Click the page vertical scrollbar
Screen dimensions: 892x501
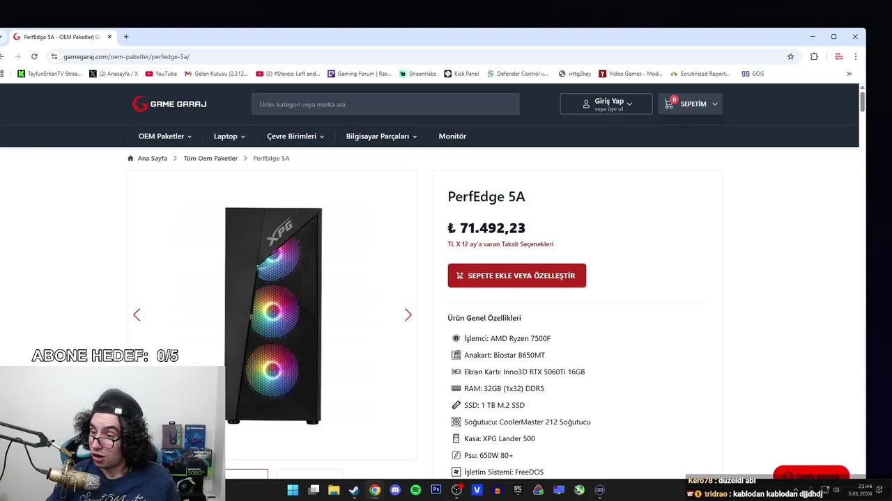[x=862, y=102]
